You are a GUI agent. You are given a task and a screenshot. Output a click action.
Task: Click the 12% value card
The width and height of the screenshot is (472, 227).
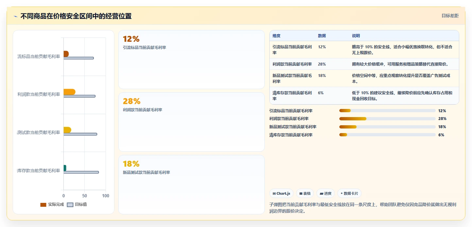(x=191, y=59)
